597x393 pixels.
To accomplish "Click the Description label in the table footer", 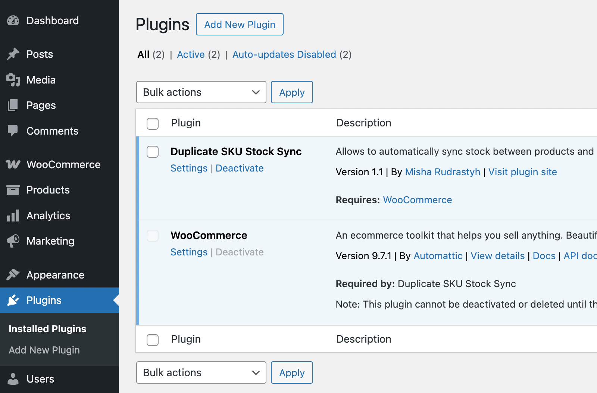I will click(364, 339).
